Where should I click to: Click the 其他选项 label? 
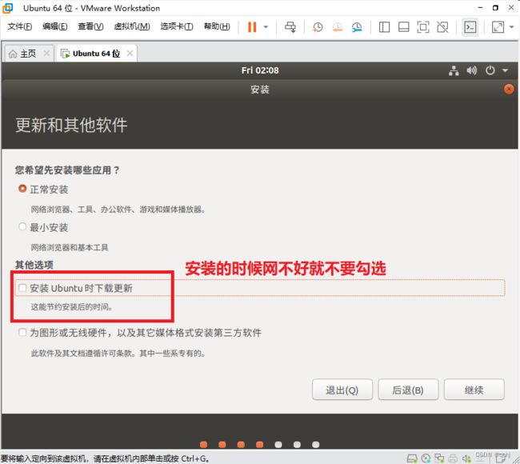pos(34,264)
